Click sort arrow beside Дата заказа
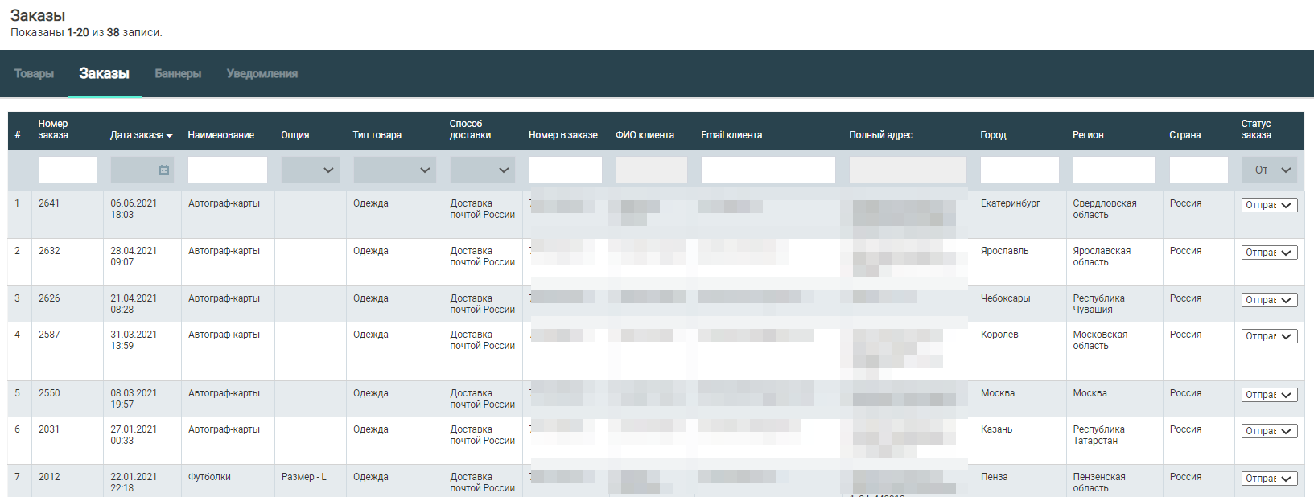Image resolution: width=1314 pixels, height=497 pixels. [170, 136]
